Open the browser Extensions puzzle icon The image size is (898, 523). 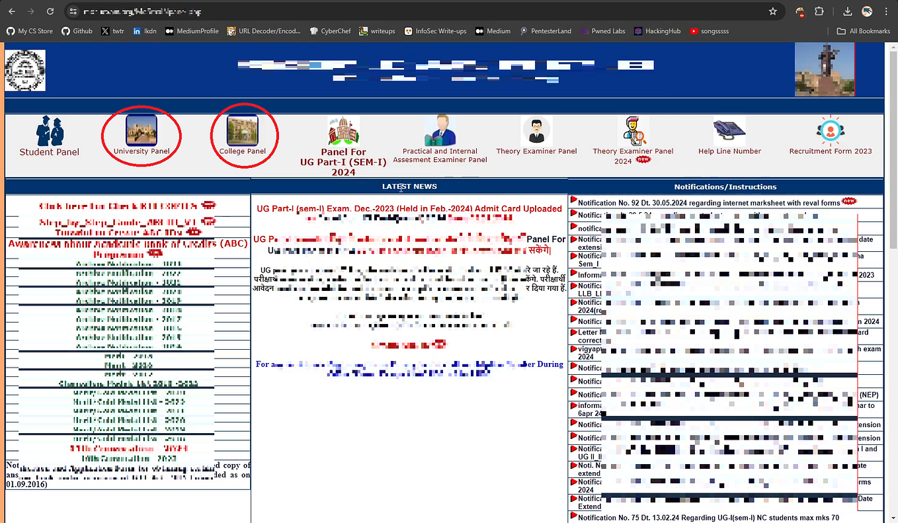pos(819,11)
